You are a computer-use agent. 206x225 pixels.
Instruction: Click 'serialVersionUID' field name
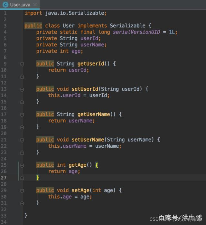click(x=136, y=32)
